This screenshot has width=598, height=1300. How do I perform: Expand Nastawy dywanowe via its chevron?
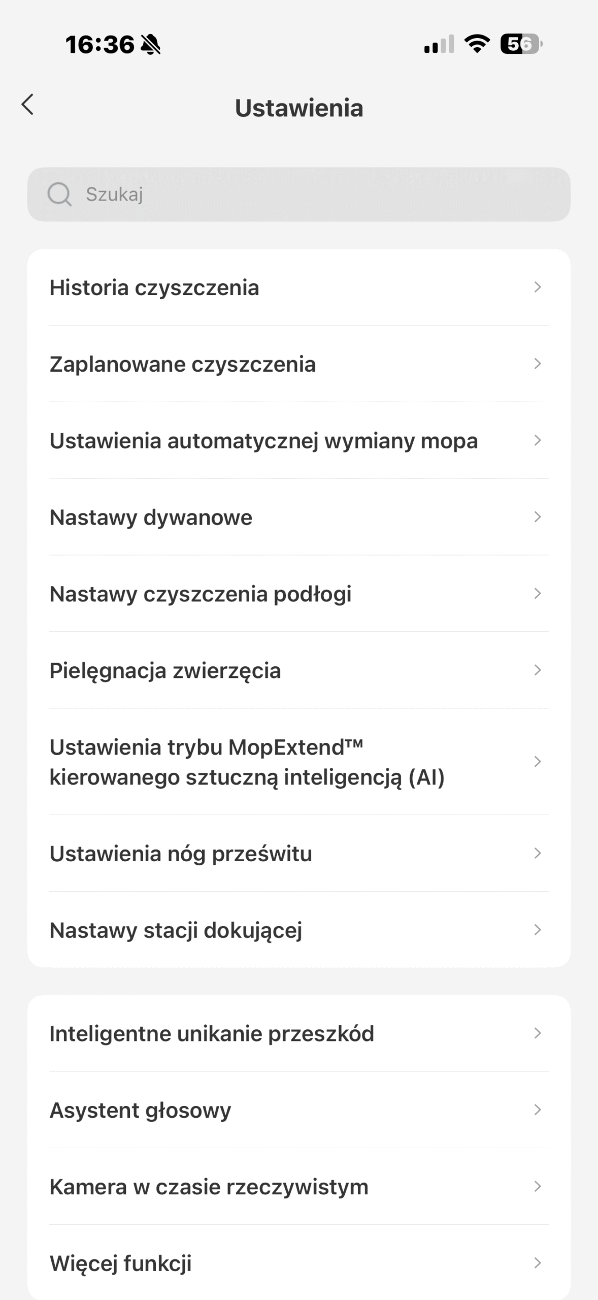(x=538, y=517)
